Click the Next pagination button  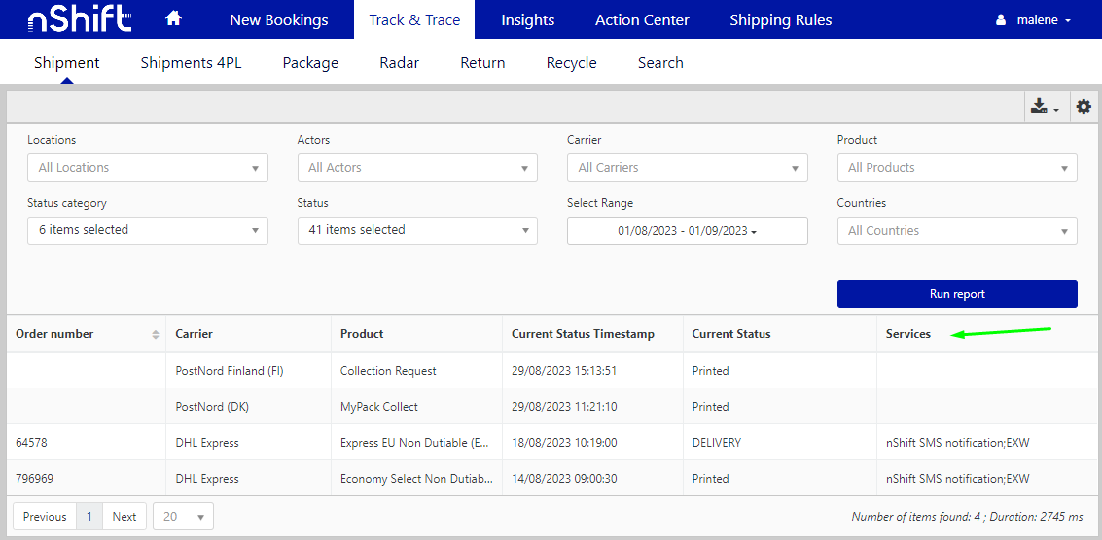coord(124,517)
